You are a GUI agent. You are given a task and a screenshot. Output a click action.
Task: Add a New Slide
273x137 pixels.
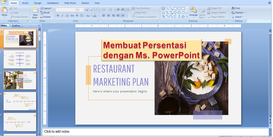pyautogui.click(x=35, y=13)
